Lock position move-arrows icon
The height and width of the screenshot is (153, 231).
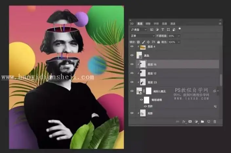(x=148, y=42)
